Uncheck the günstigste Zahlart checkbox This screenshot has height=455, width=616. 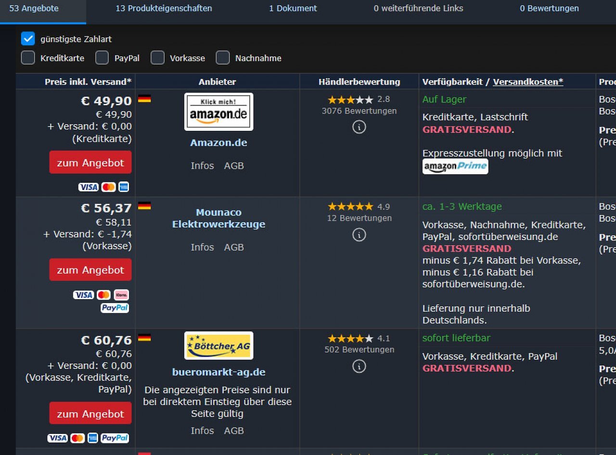pos(28,39)
